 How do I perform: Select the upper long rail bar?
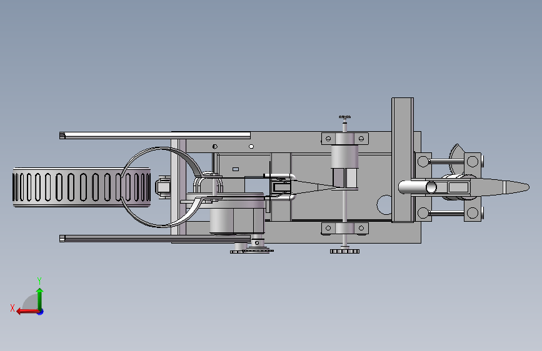coord(155,135)
